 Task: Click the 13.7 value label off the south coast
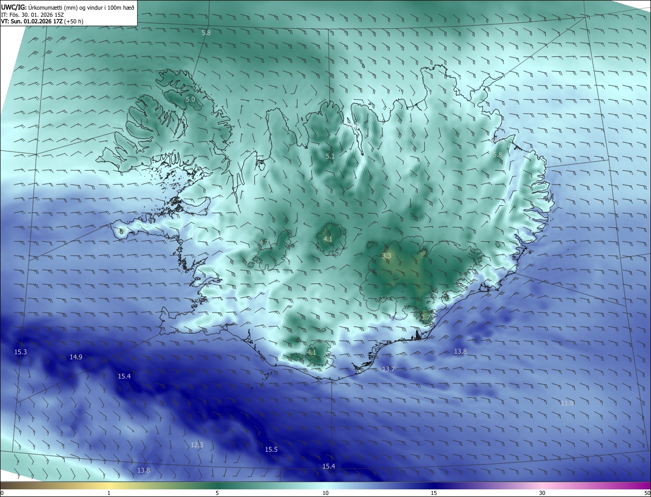point(388,369)
